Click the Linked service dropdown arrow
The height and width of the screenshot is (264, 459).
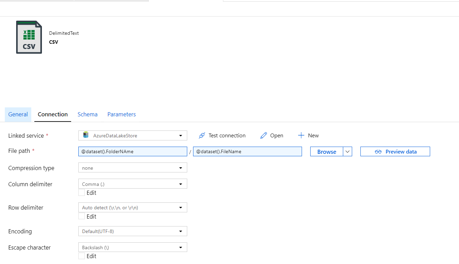181,135
